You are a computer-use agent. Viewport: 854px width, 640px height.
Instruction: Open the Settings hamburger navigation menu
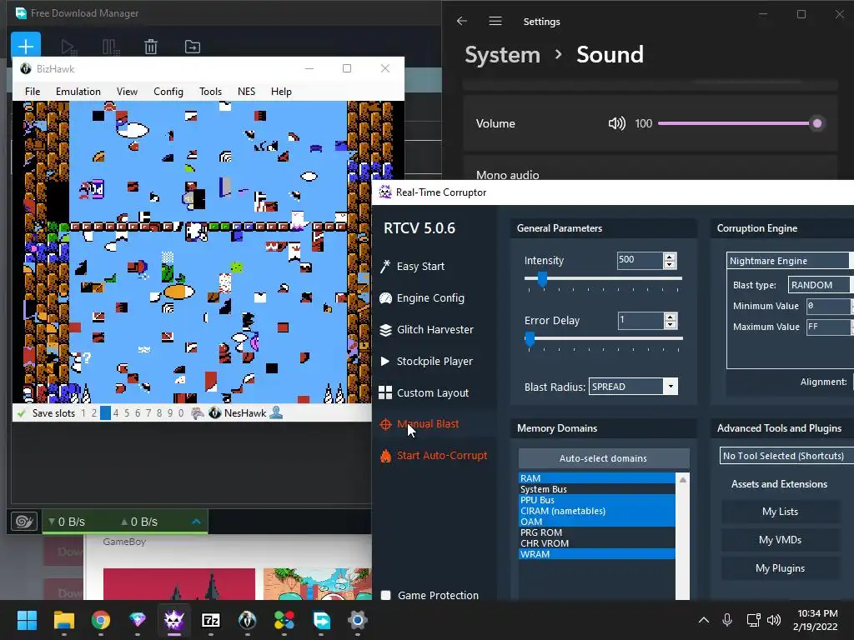pos(495,21)
